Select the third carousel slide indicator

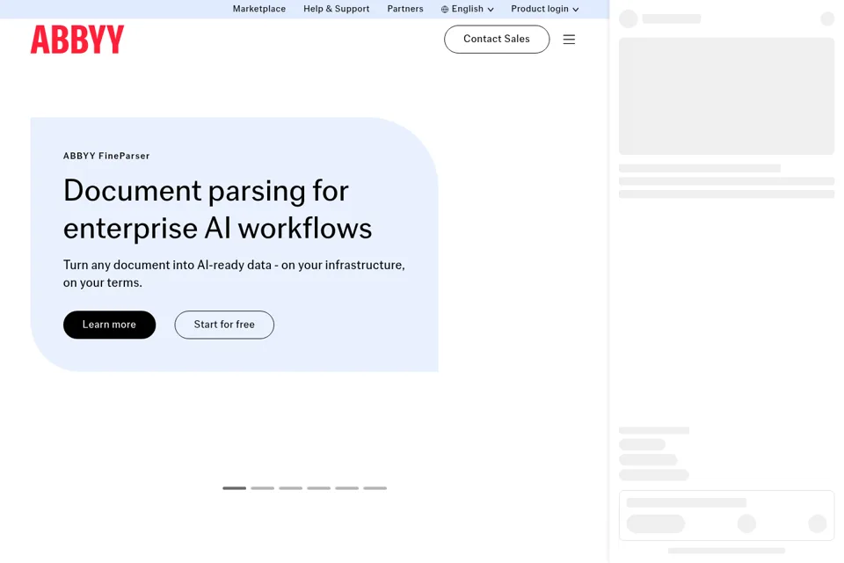[291, 488]
